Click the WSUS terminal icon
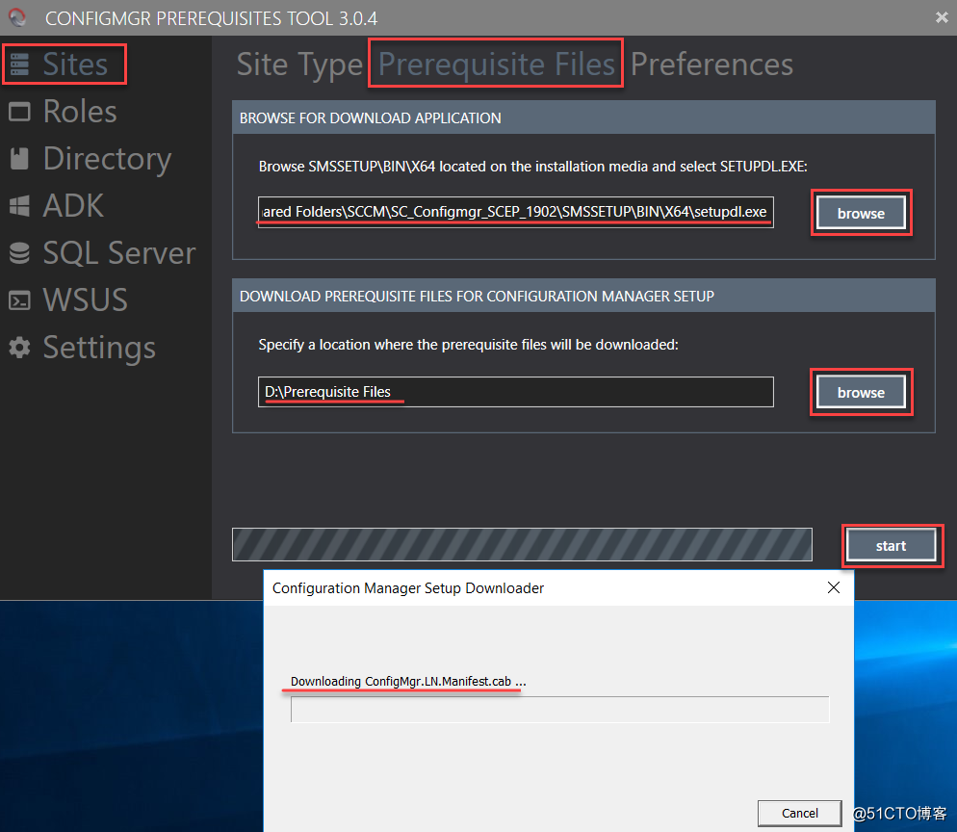 pyautogui.click(x=19, y=300)
